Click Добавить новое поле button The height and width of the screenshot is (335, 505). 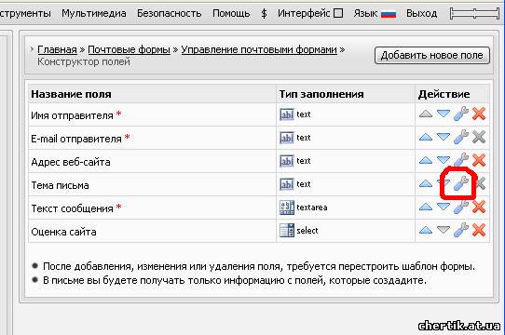click(432, 55)
